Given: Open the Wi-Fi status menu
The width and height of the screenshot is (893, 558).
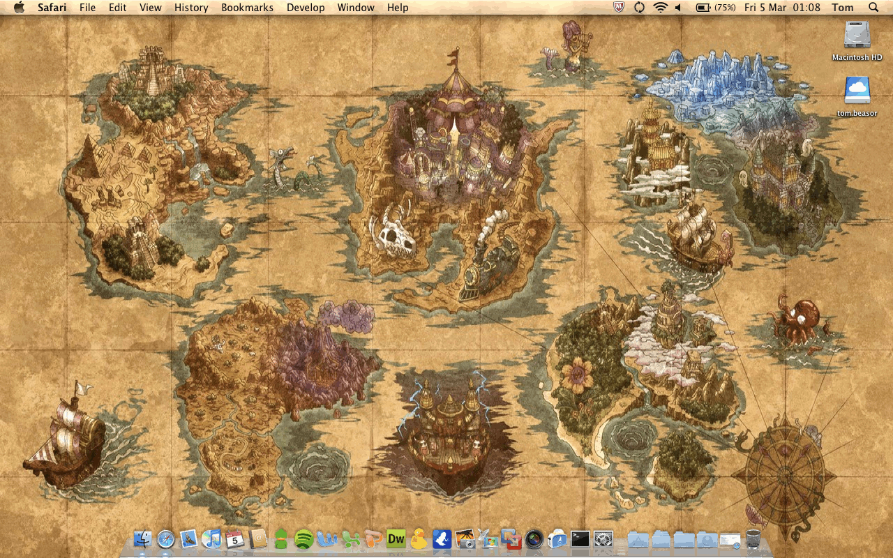Looking at the screenshot, I should 660,8.
